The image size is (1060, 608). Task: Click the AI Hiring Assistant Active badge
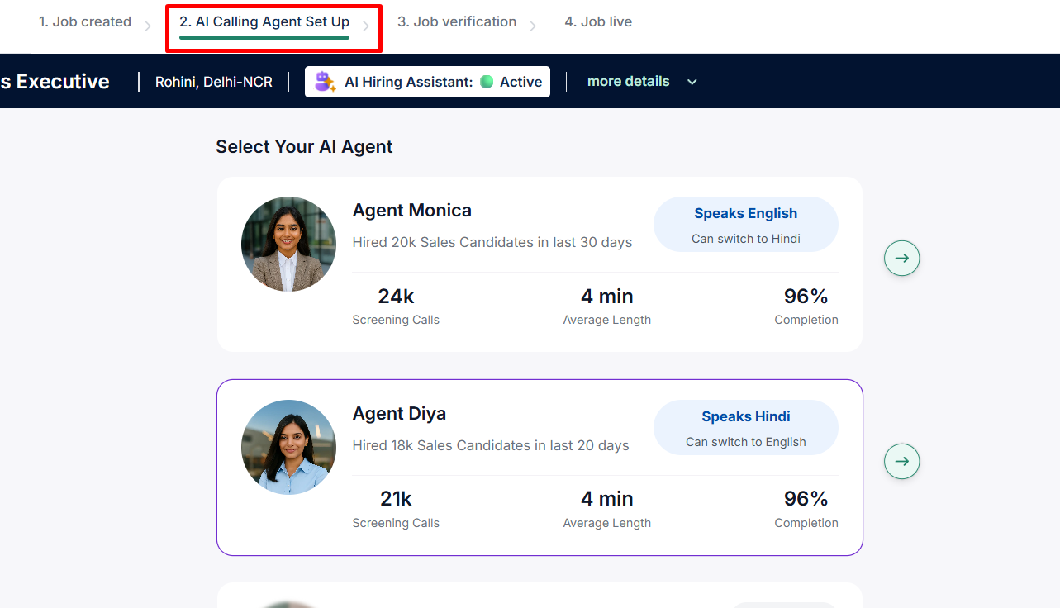(x=427, y=82)
